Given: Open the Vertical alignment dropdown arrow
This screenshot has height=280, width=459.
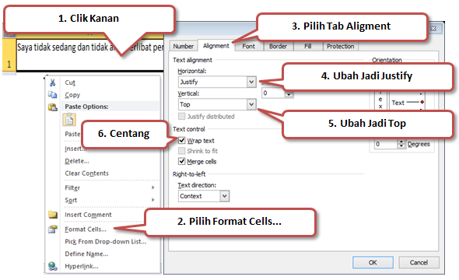Looking at the screenshot, I should point(251,104).
